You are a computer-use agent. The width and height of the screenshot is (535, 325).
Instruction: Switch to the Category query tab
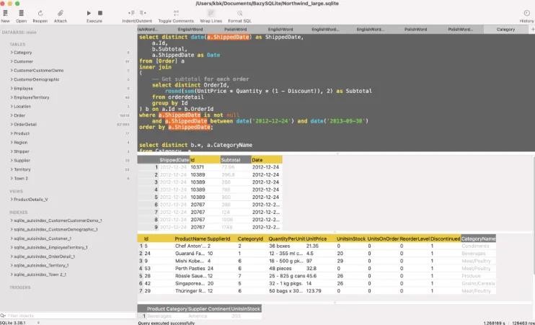point(505,30)
